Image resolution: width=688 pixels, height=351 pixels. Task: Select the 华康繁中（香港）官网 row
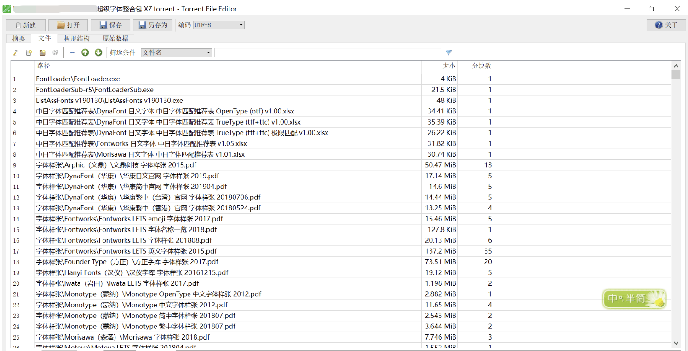(x=341, y=208)
